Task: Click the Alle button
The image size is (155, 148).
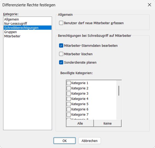Action: 80,123
